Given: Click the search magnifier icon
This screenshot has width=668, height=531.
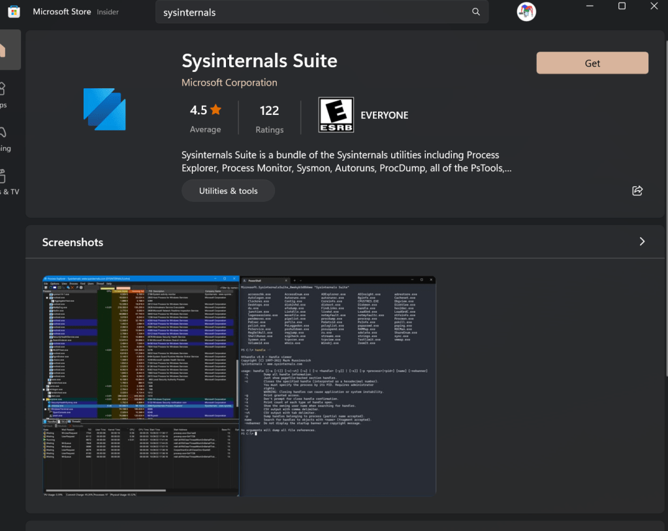Looking at the screenshot, I should point(476,12).
